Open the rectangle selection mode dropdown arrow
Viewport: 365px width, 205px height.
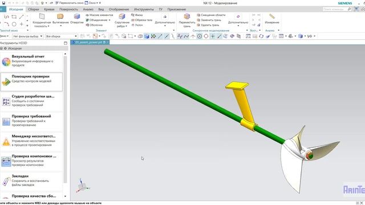pyautogui.click(x=135, y=36)
